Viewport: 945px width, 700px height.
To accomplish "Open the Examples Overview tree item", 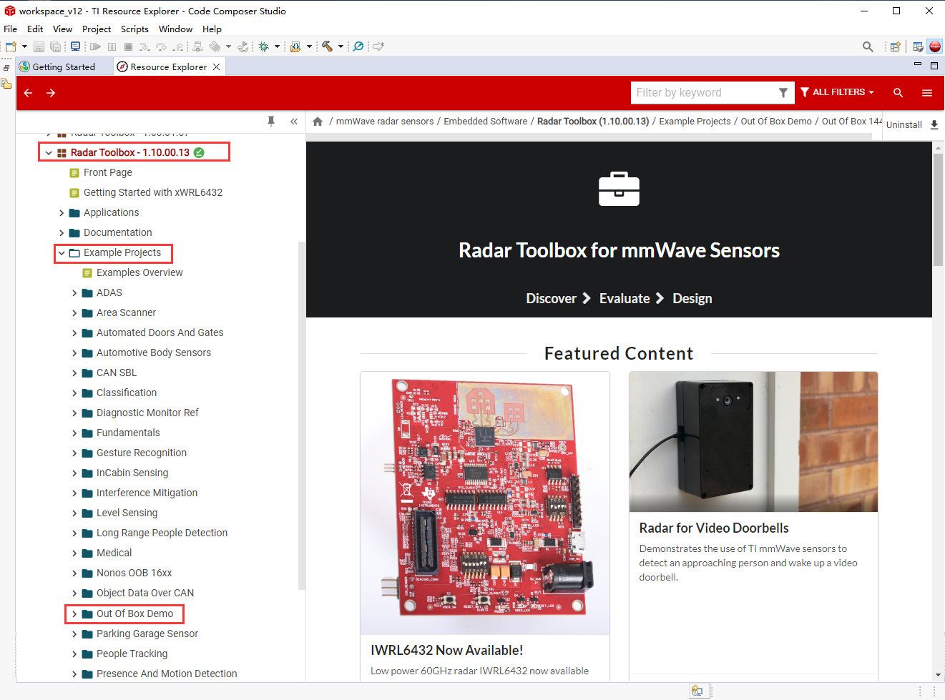I will tap(139, 273).
